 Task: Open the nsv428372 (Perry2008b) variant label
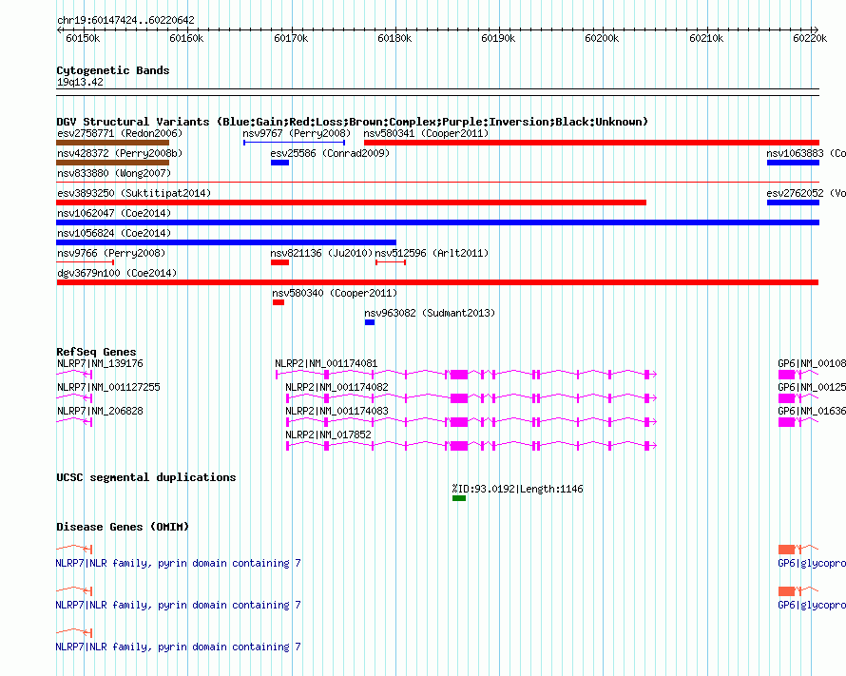[120, 153]
